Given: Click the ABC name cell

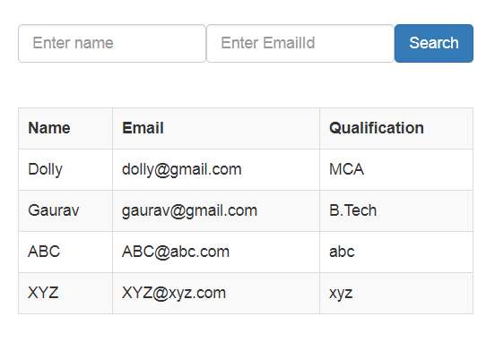Looking at the screenshot, I should [65, 252].
